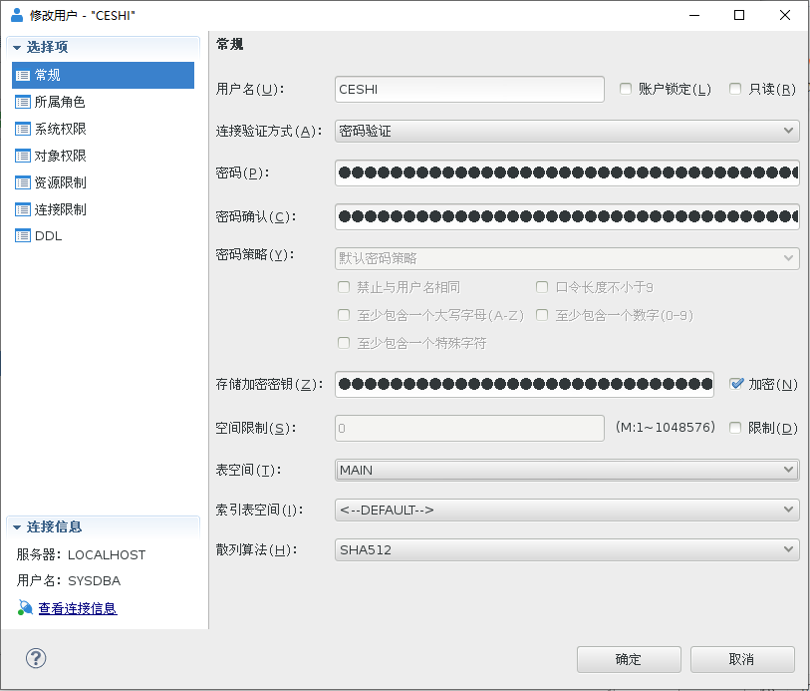Viewport: 810px width, 691px height.
Task: Click the DDL page icon in sidebar
Action: coord(23,236)
